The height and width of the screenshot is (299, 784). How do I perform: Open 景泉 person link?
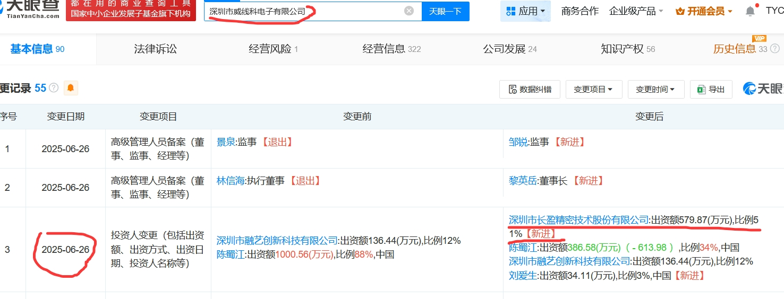226,142
